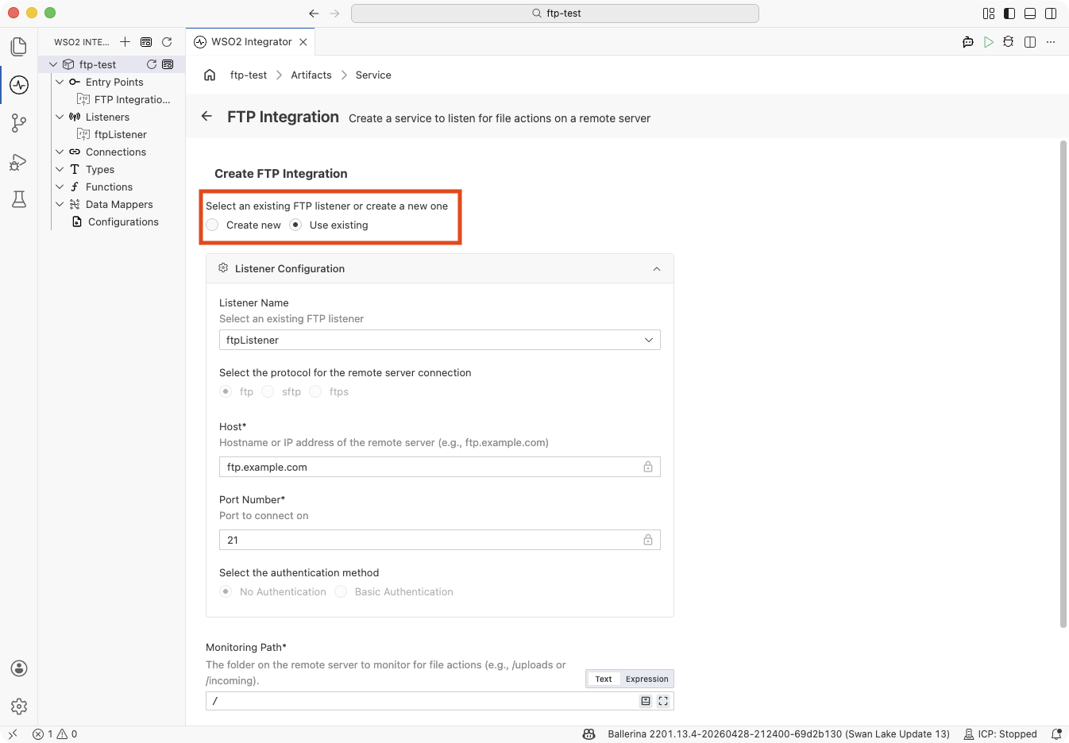Run the integration with the play icon
The height and width of the screenshot is (743, 1069).
(988, 41)
